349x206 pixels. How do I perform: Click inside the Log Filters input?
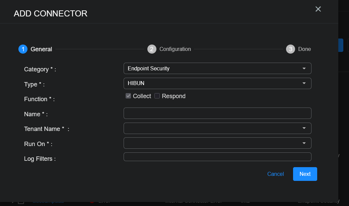point(217,157)
